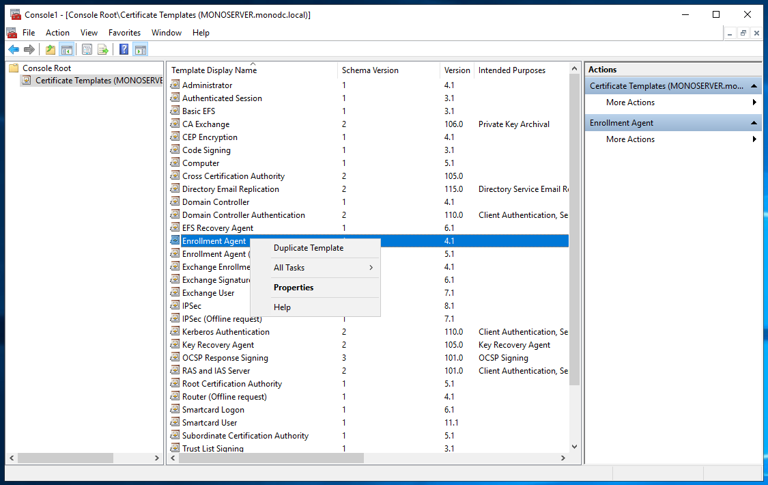Click the vertical scrollbar down arrow
The image size is (768, 485).
[x=574, y=447]
